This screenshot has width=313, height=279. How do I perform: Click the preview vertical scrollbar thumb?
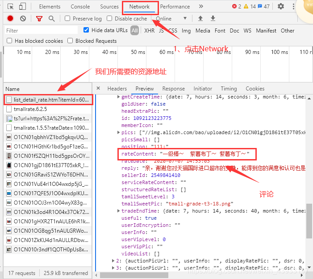pyautogui.click(x=309, y=221)
